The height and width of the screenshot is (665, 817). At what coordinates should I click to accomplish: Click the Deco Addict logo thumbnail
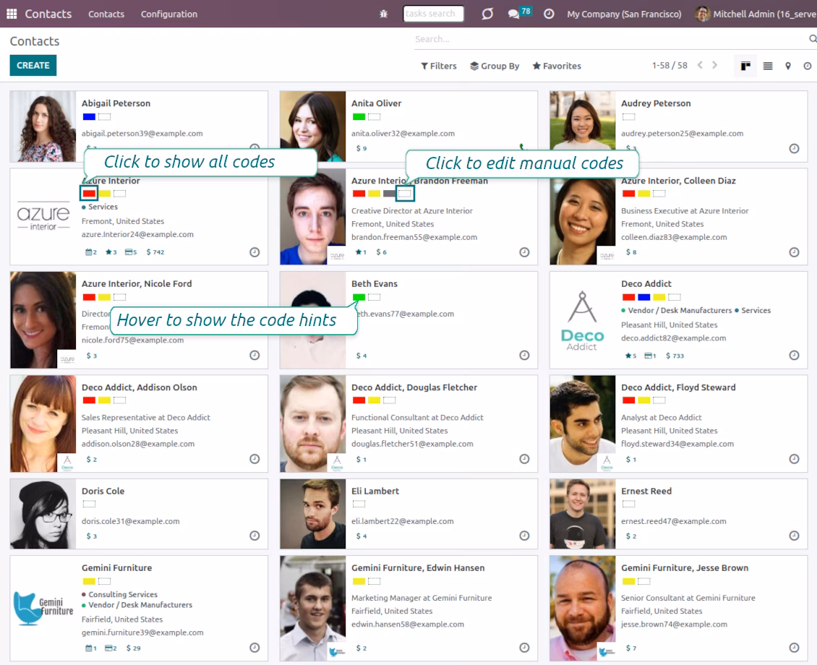coord(583,319)
